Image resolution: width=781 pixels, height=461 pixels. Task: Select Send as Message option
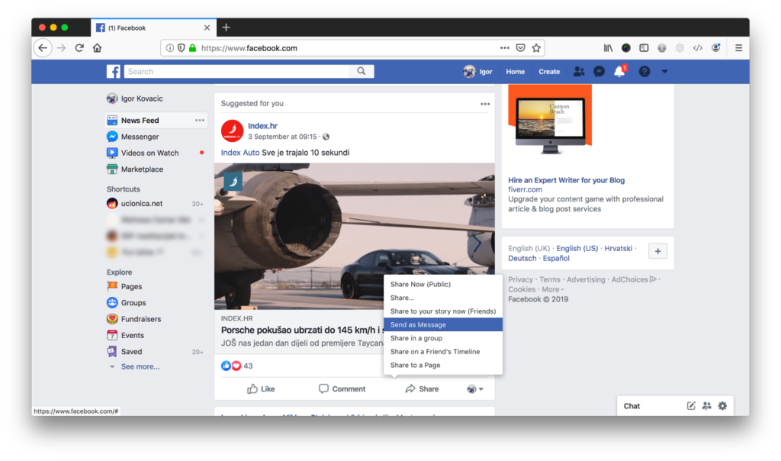418,325
